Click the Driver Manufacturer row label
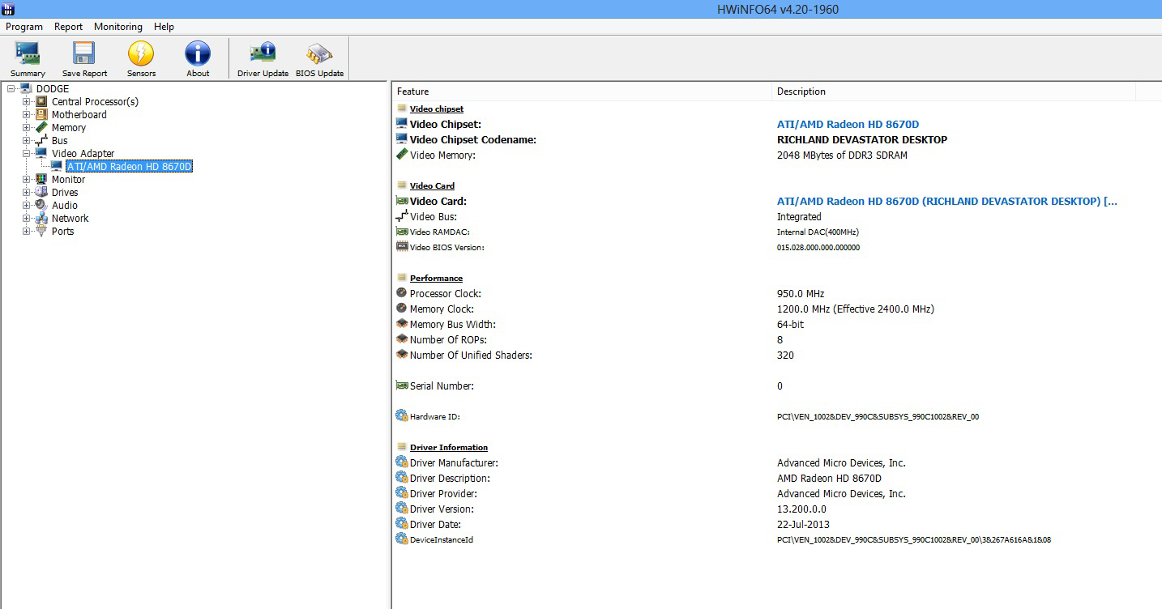Image resolution: width=1162 pixels, height=609 pixels. [454, 462]
